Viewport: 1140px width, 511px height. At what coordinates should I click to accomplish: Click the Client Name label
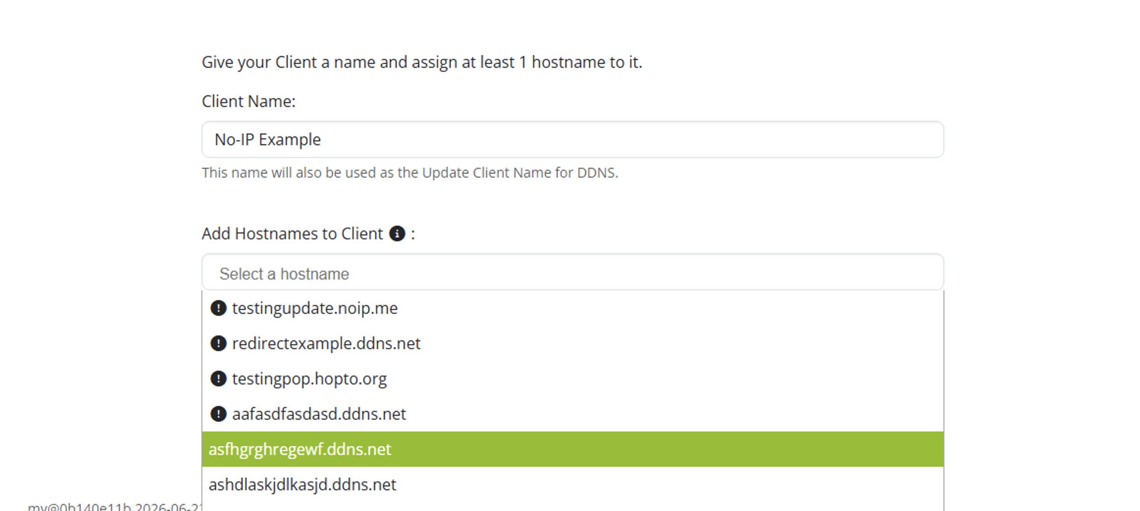point(248,101)
